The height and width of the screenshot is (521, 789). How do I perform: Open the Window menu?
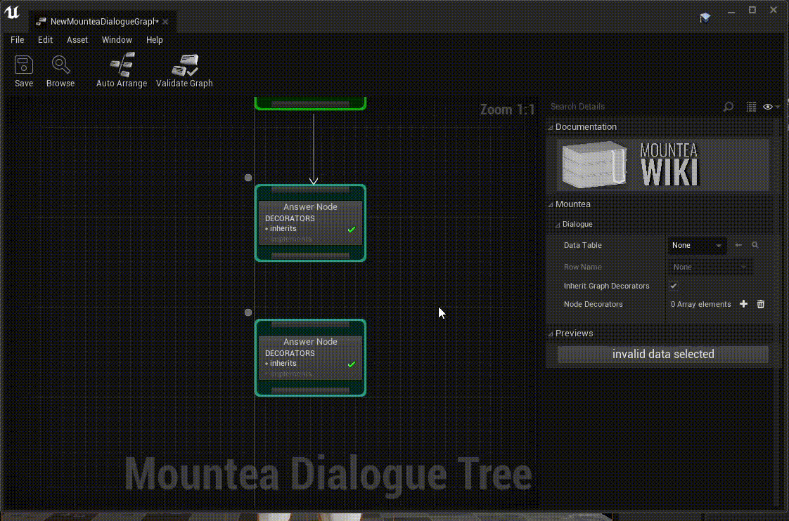click(x=117, y=40)
